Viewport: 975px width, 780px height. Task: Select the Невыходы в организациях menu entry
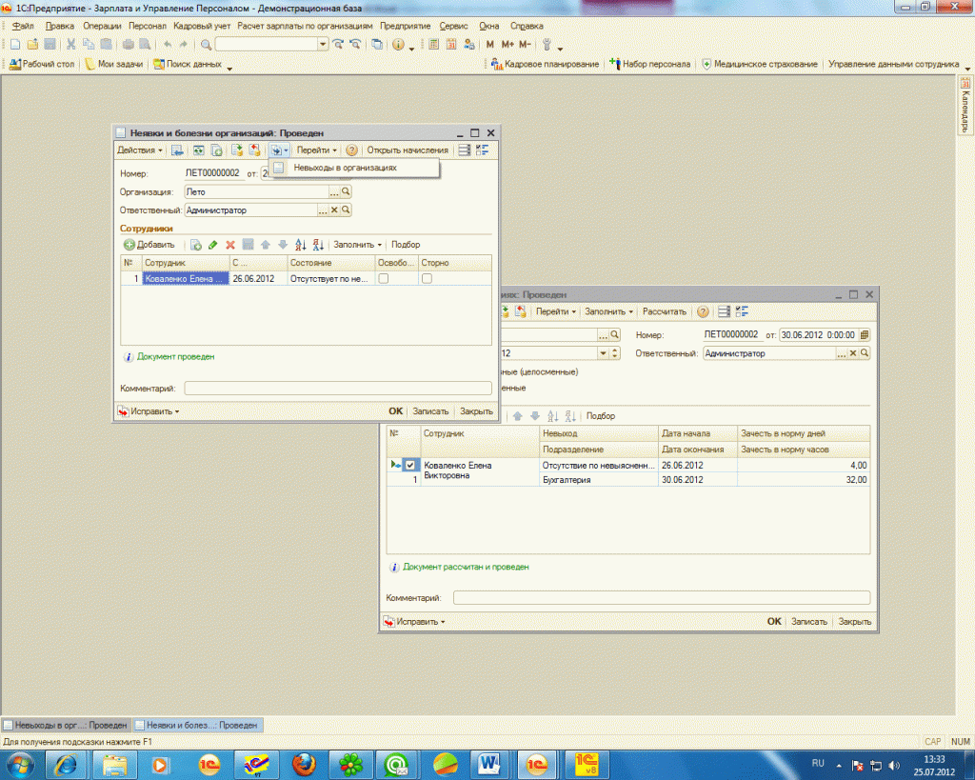pos(345,168)
